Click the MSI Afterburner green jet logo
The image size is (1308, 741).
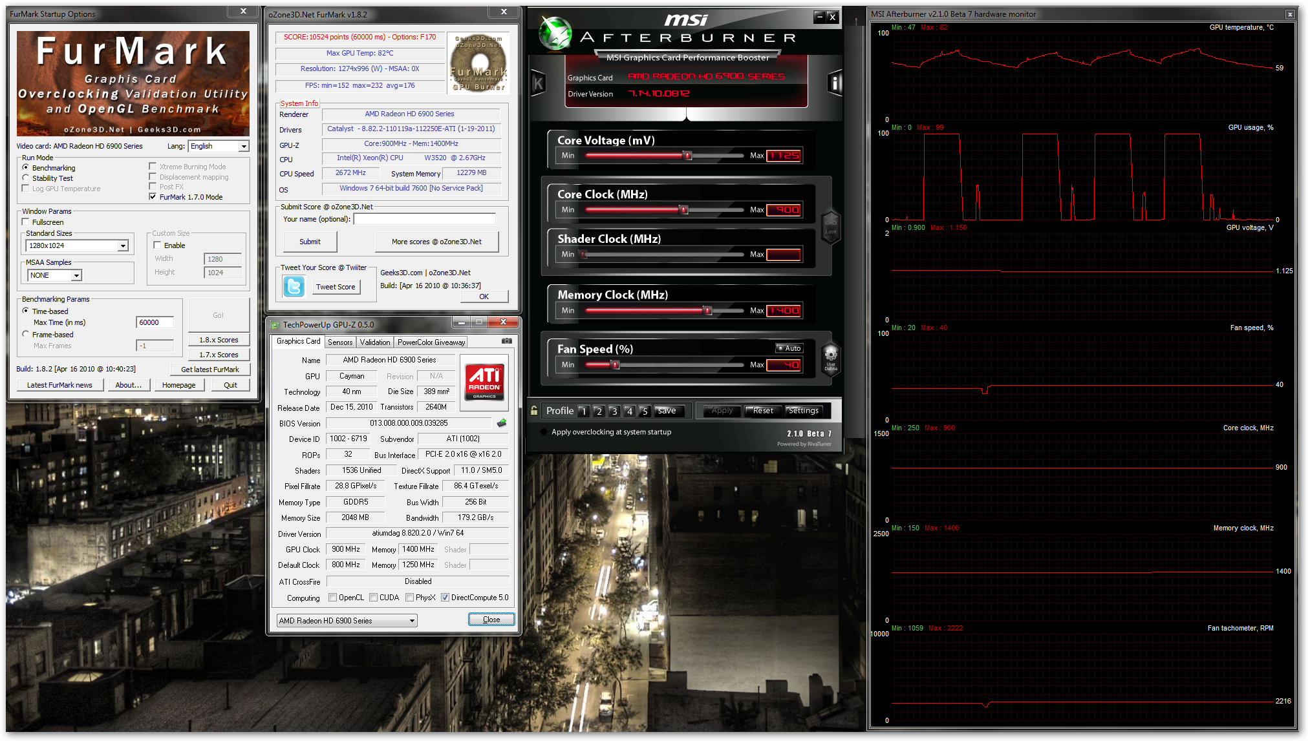[555, 33]
